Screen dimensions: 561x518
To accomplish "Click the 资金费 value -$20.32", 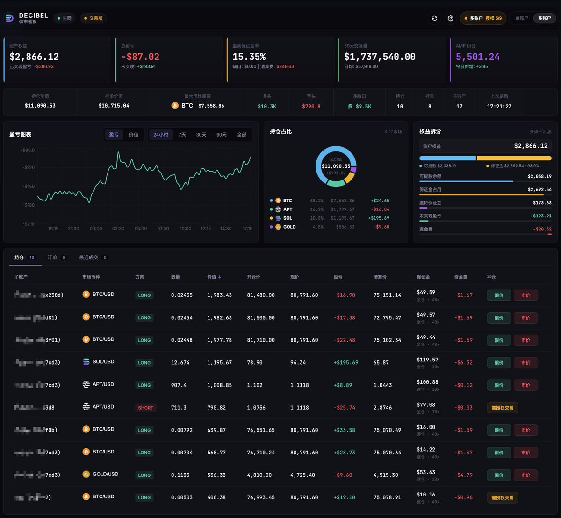I will (x=542, y=229).
